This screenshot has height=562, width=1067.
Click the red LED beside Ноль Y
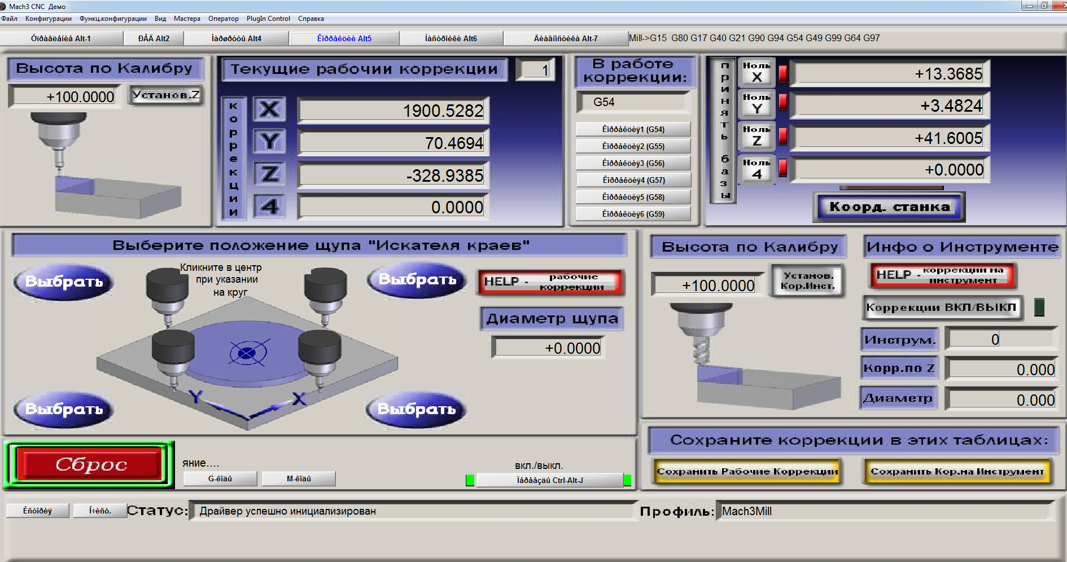tap(783, 102)
